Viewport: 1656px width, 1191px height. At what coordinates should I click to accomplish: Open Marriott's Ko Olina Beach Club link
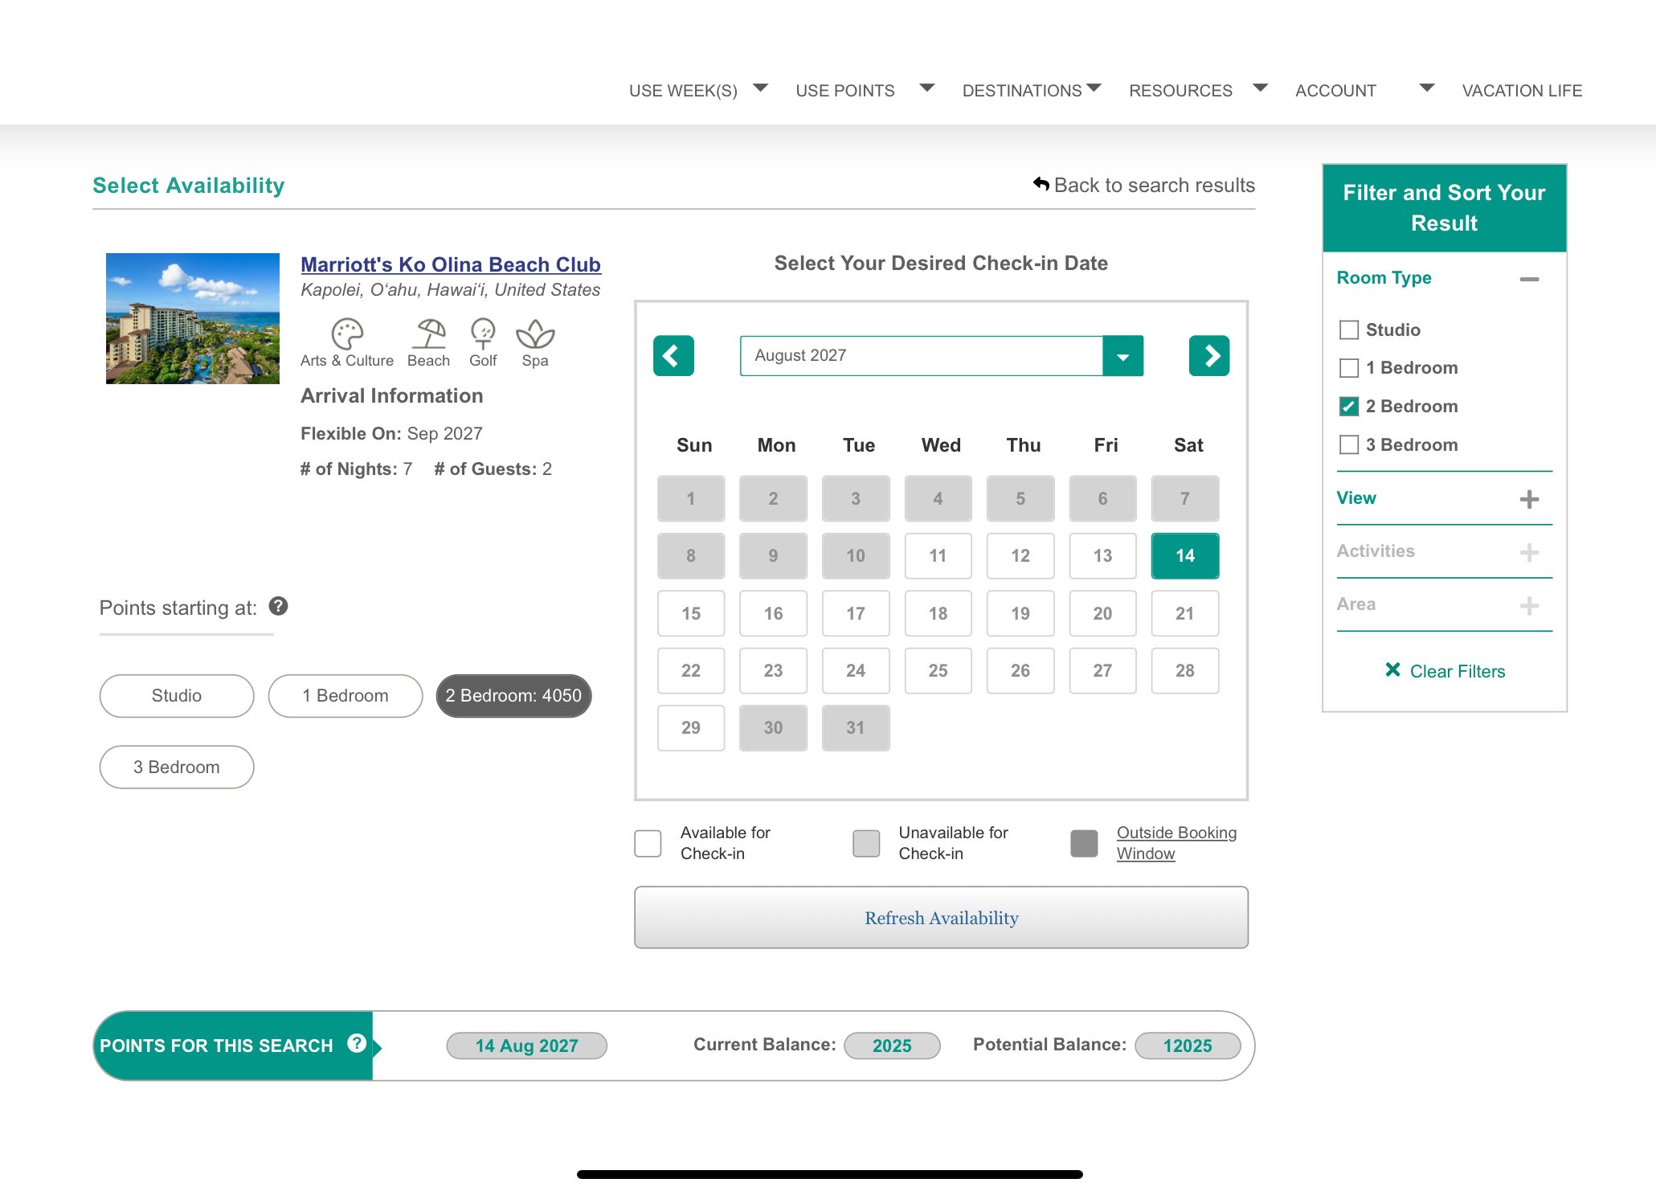[451, 264]
